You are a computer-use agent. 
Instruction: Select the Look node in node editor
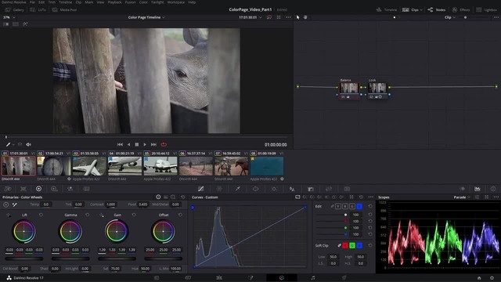[x=377, y=88]
